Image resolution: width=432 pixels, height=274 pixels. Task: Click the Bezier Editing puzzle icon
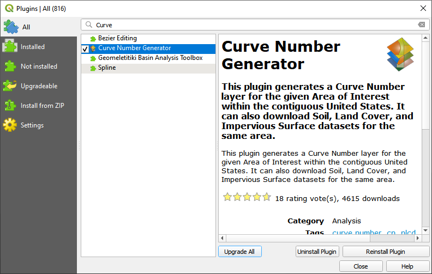tap(93, 39)
